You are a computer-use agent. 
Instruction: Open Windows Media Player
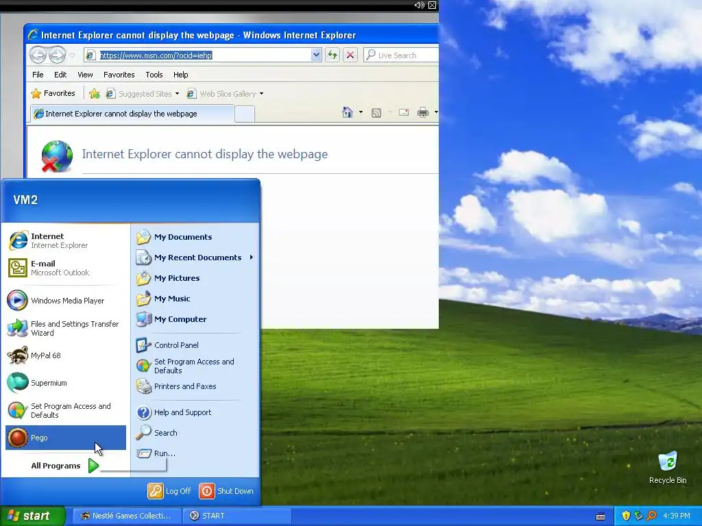tap(65, 301)
